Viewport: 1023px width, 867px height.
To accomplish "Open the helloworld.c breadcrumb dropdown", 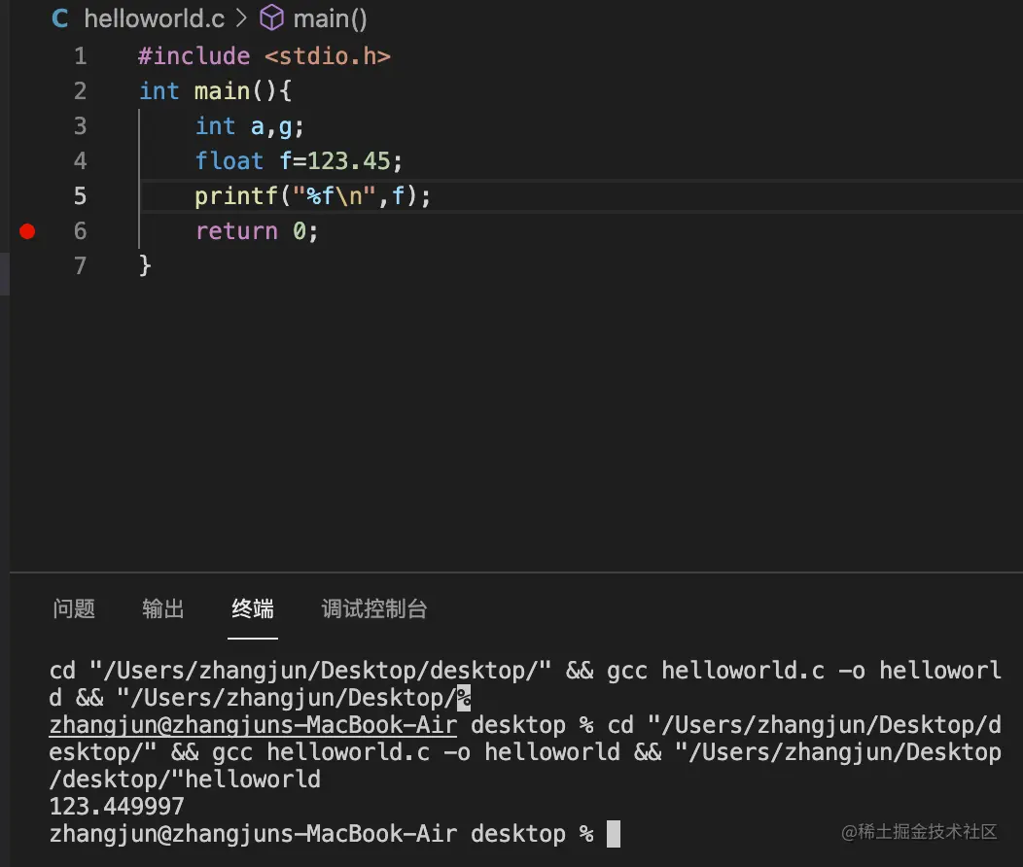I will click(x=154, y=17).
